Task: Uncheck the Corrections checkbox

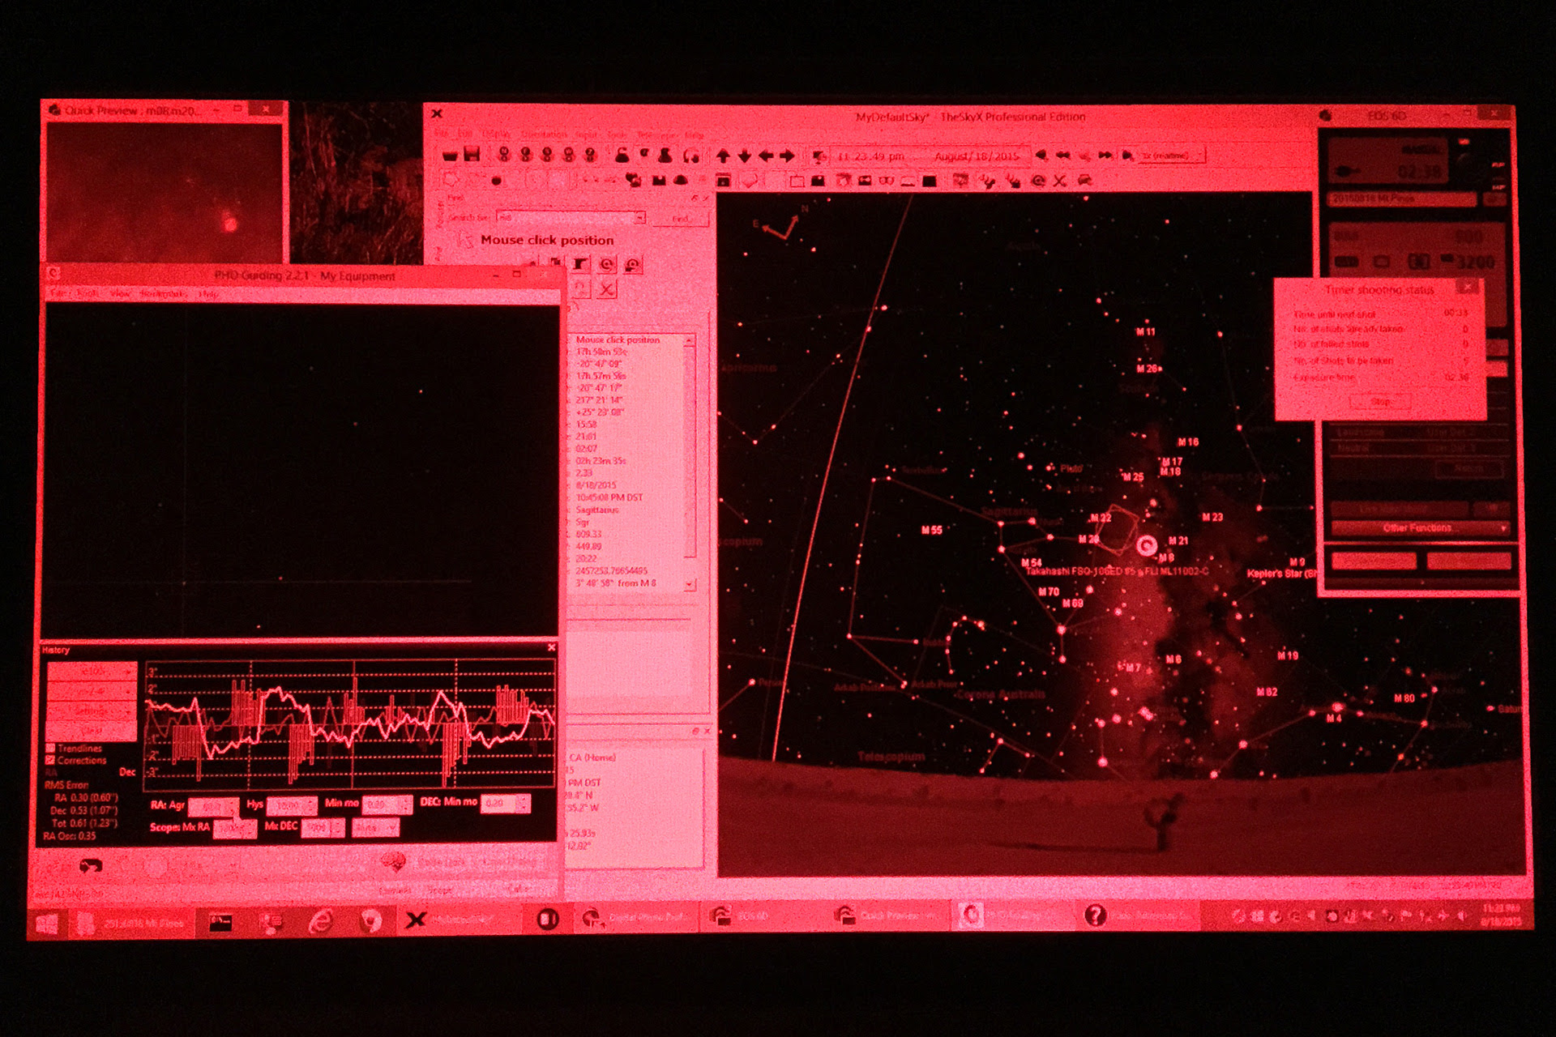Action: click(50, 760)
